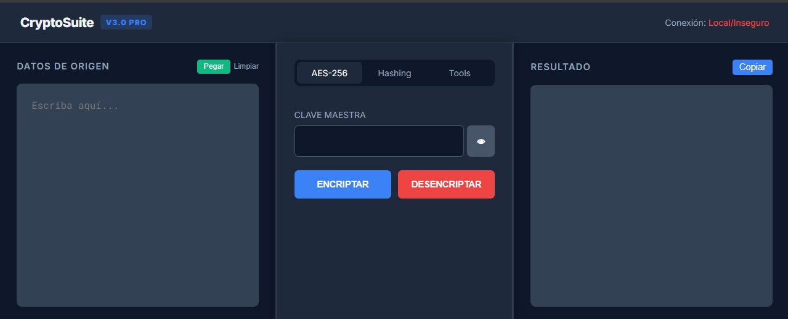Click the DATOS DE ORIGEN heading
Screen dimensions: 788x319
(x=63, y=66)
